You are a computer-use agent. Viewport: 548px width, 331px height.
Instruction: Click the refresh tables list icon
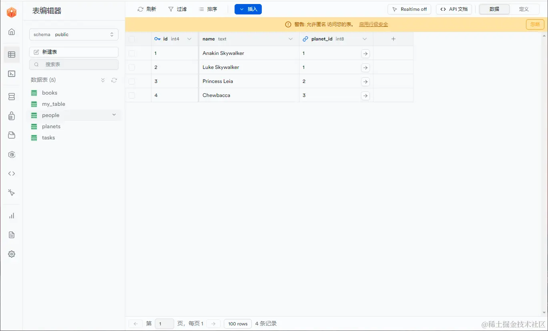pos(114,80)
